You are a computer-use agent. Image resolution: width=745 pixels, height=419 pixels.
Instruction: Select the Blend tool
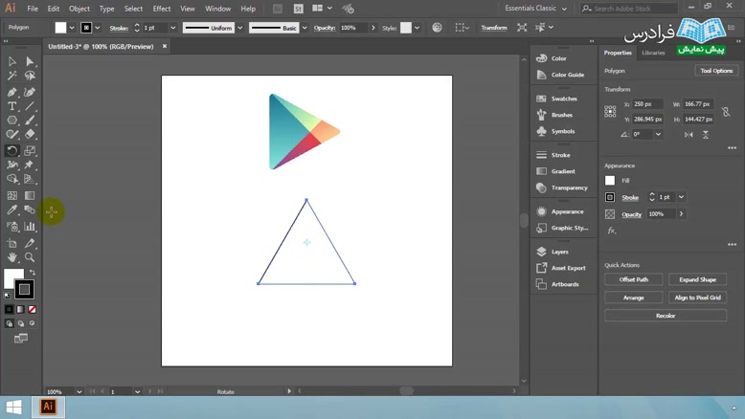pos(30,209)
